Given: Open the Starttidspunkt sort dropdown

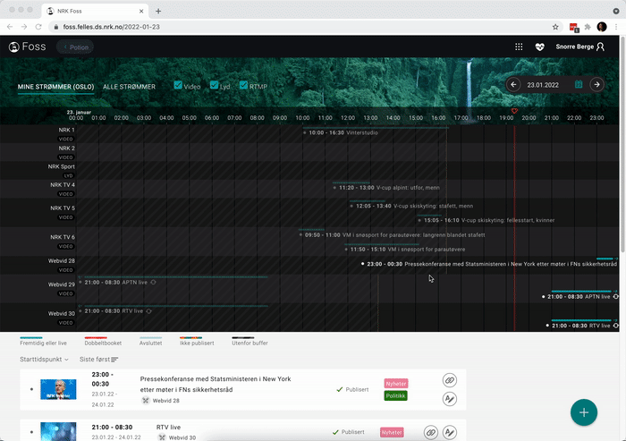Looking at the screenshot, I should (44, 359).
